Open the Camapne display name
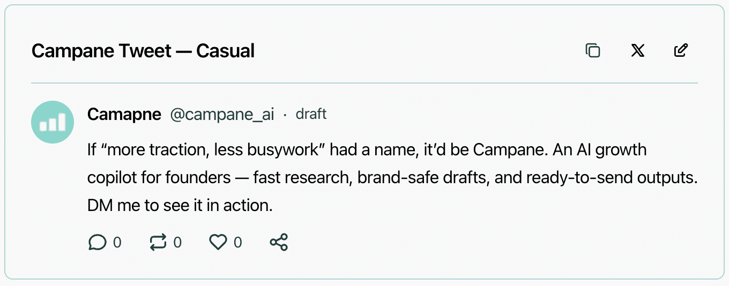 pos(124,115)
